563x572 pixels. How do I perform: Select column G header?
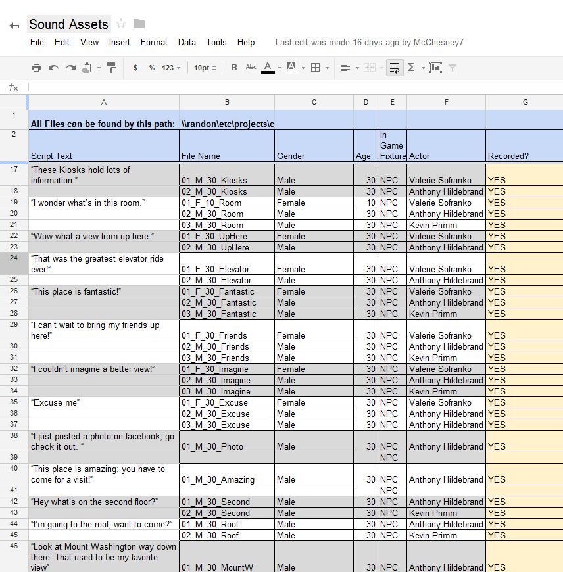pyautogui.click(x=525, y=102)
